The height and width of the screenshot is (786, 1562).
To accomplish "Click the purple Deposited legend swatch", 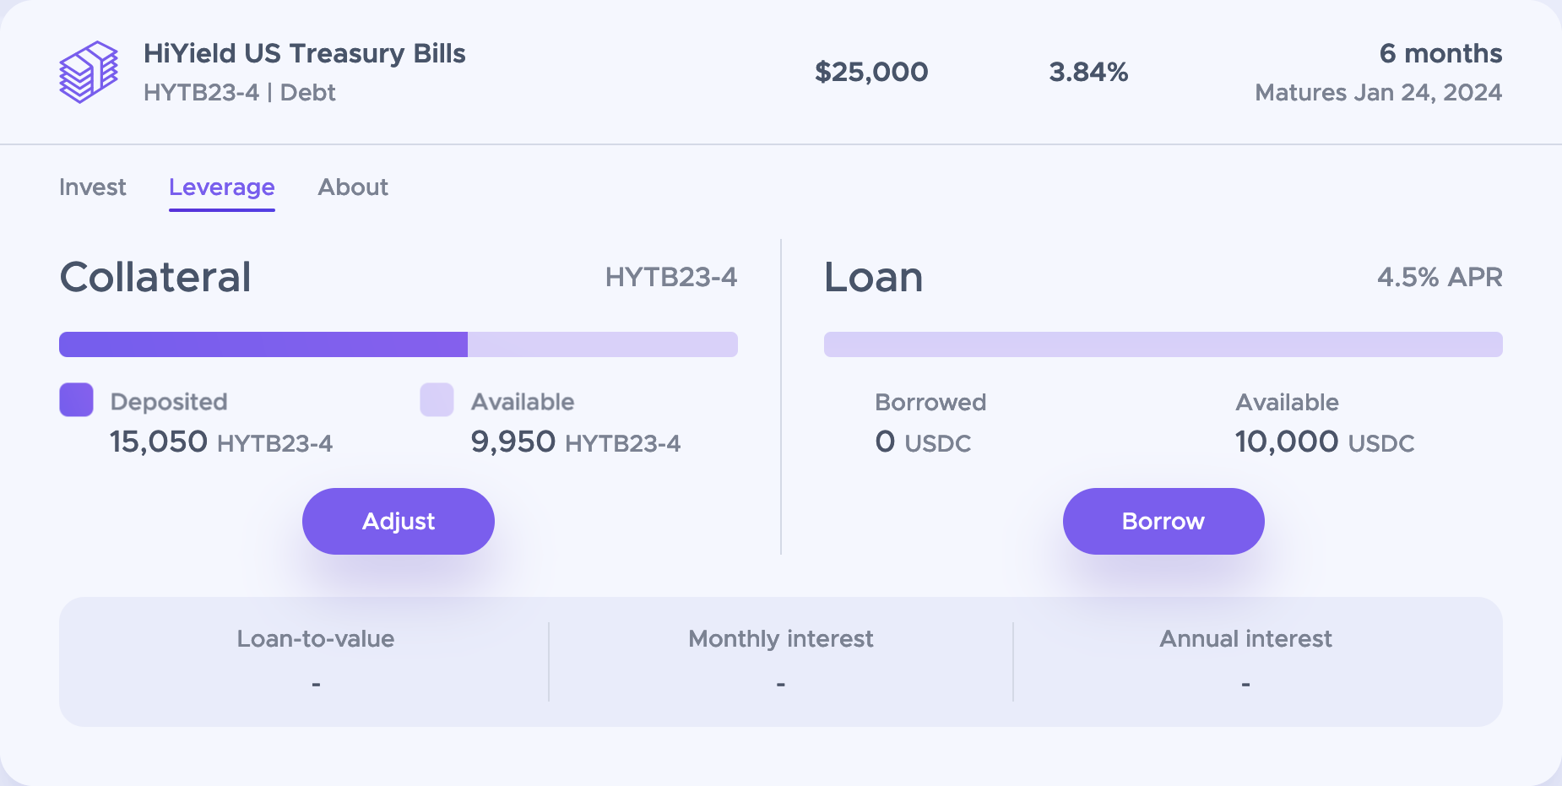I will coord(76,399).
